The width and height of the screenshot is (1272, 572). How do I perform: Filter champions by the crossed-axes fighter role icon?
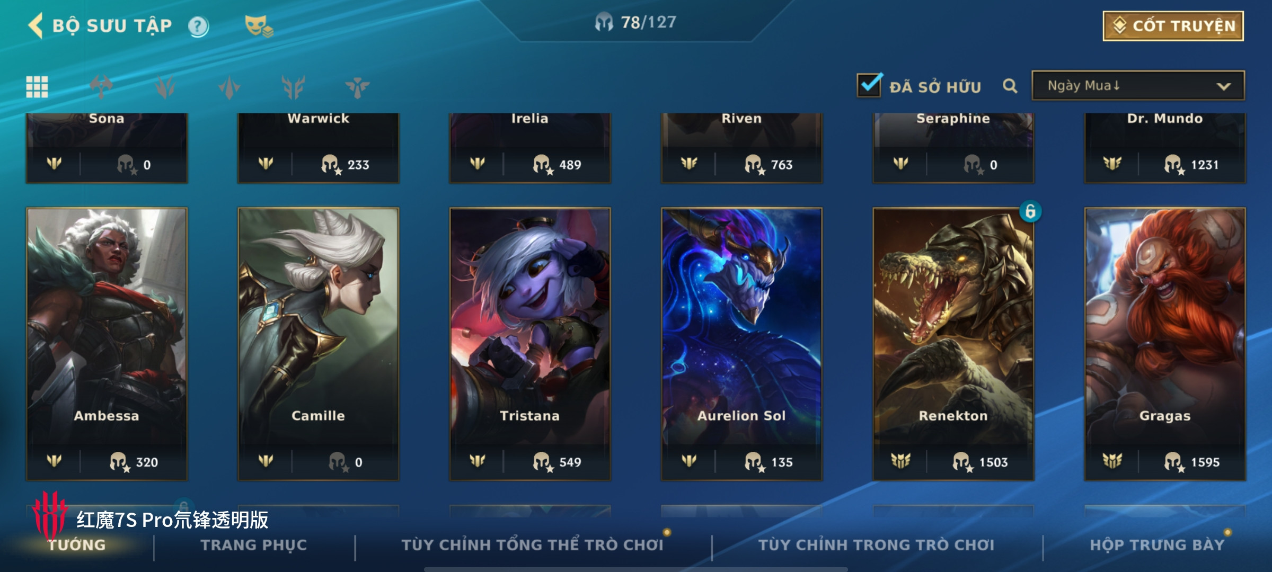point(101,87)
